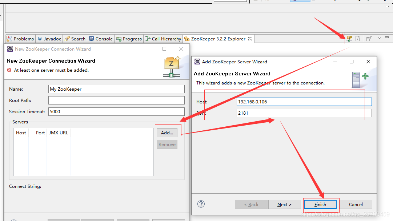Close the ZooKeeper 3.2.2 Explorer tab

tap(250, 39)
